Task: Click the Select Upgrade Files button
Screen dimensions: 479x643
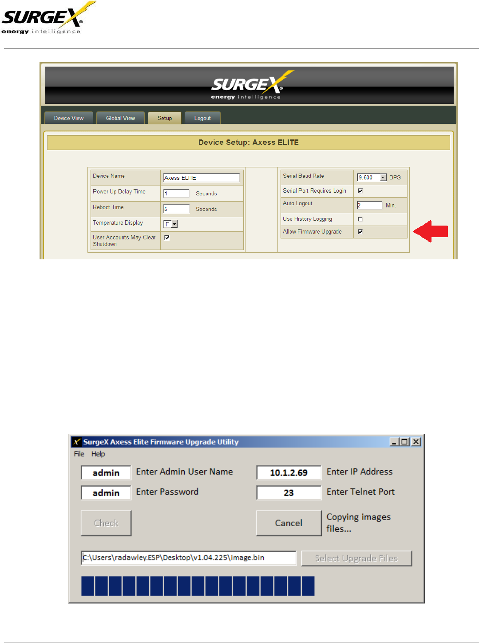Action: pos(356,558)
